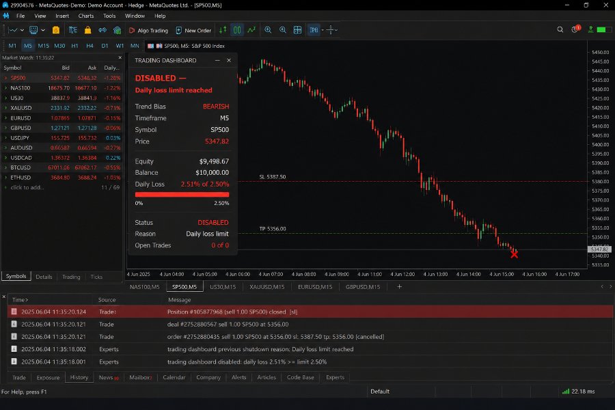Viewport: 615px width, 410px height.
Task: Open the File menu
Action: (20, 16)
